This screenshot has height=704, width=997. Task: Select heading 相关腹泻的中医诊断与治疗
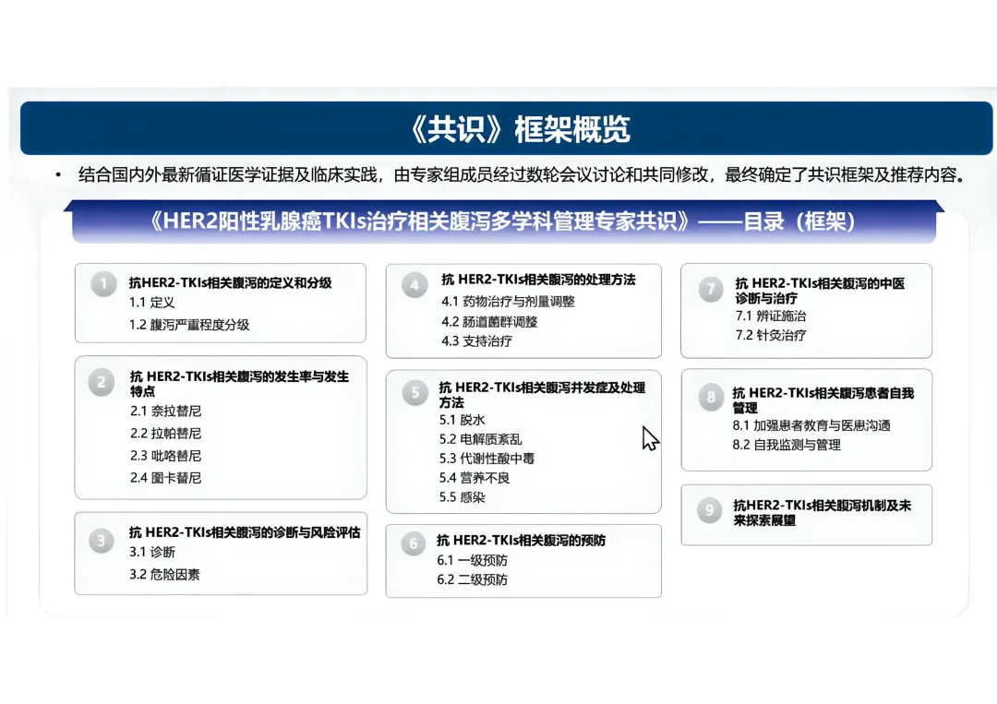[x=820, y=291]
